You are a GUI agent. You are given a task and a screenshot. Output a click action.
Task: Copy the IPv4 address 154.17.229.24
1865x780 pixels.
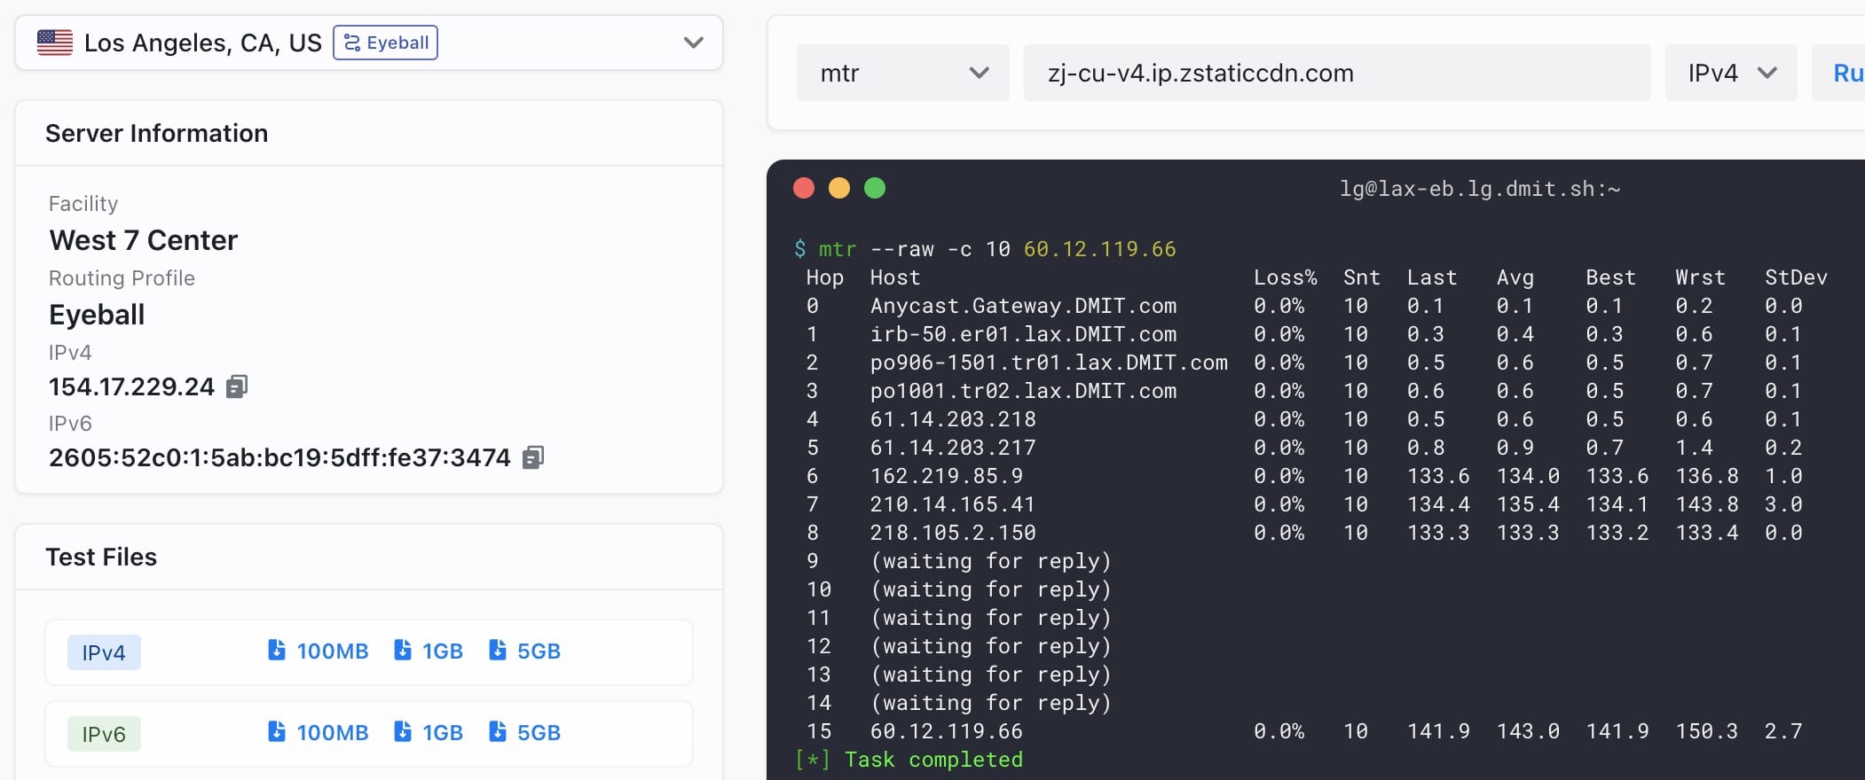(x=236, y=386)
